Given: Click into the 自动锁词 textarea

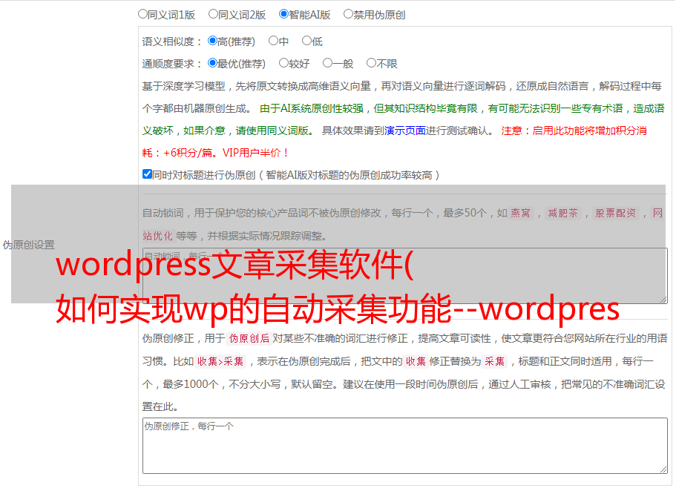Looking at the screenshot, I should tap(405, 276).
